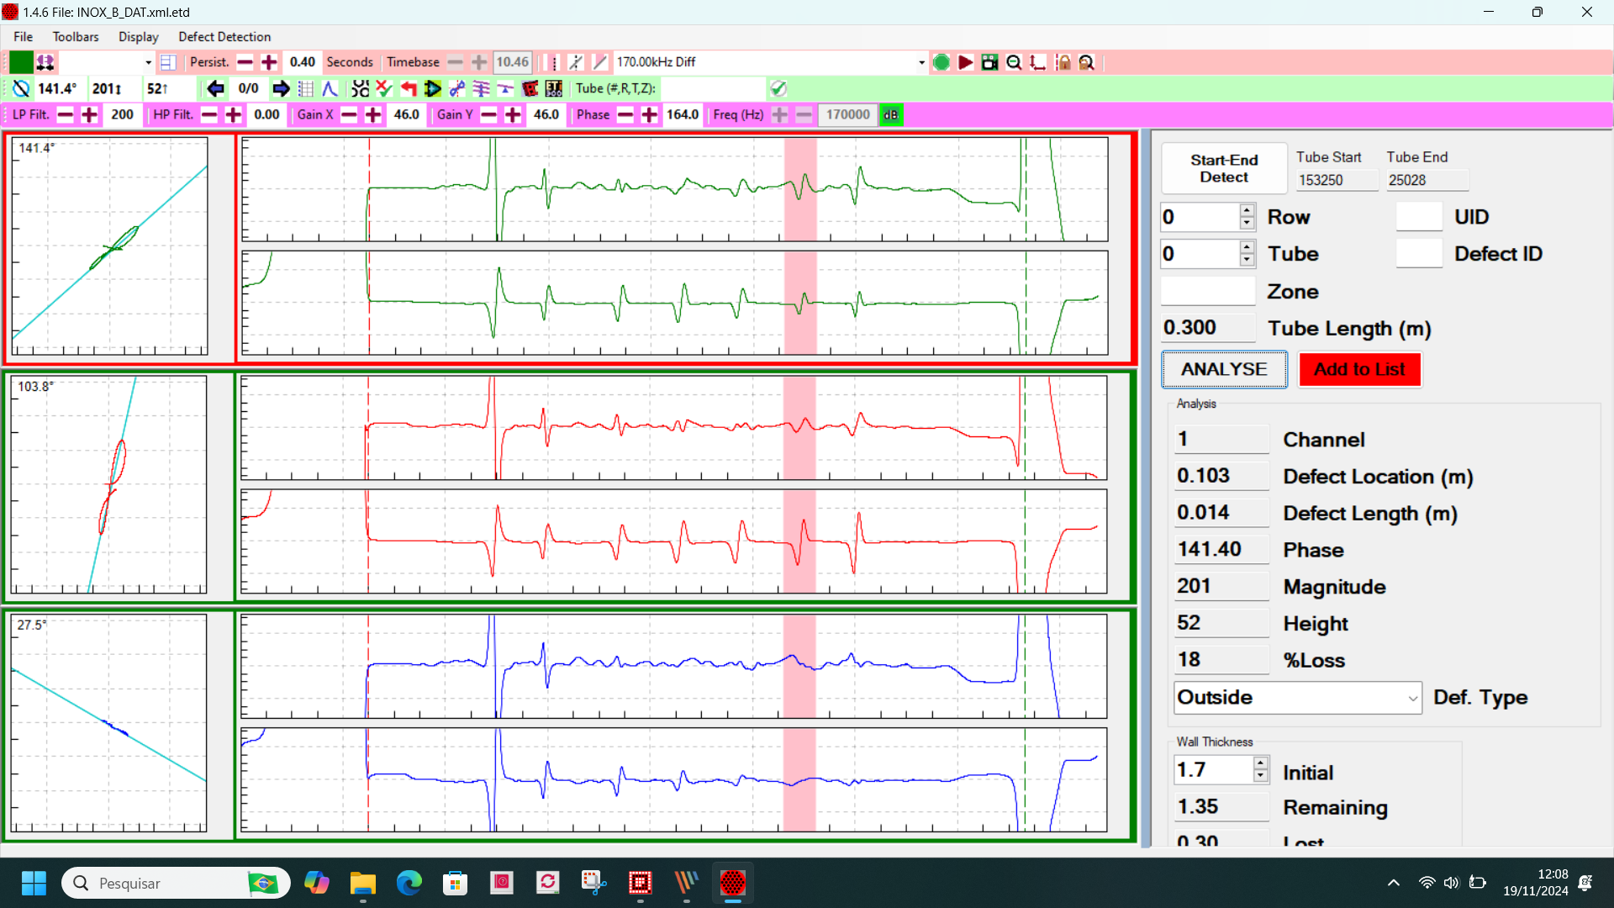1614x908 pixels.
Task: Go to previous defect with left arrow
Action: (x=216, y=88)
